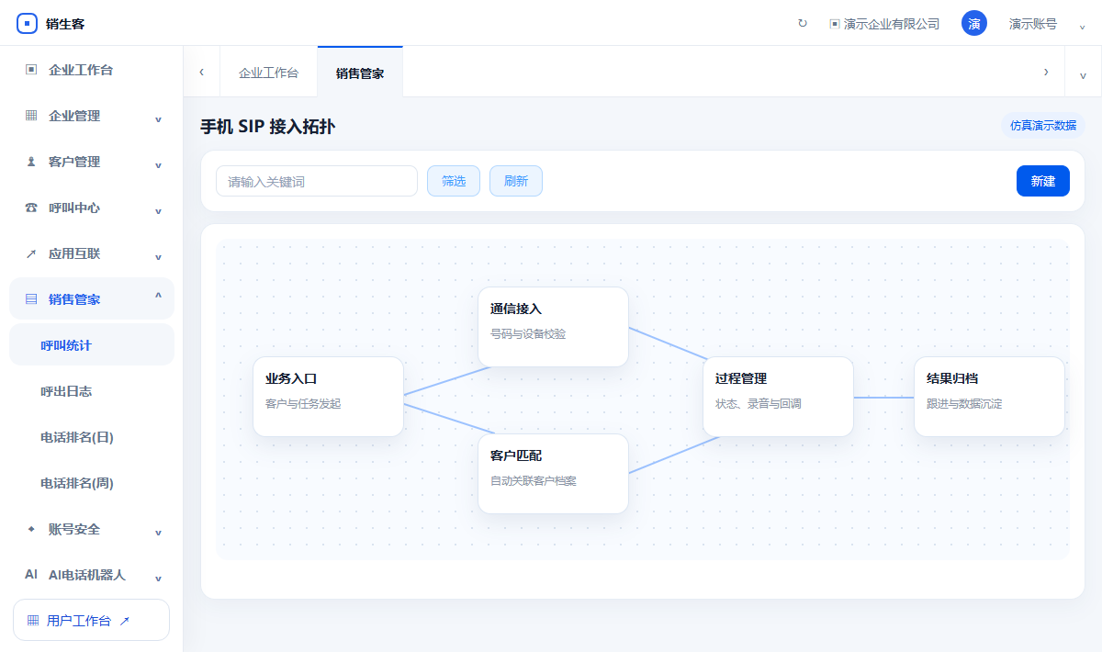Switch to the 企业工作台 tab

click(x=268, y=73)
